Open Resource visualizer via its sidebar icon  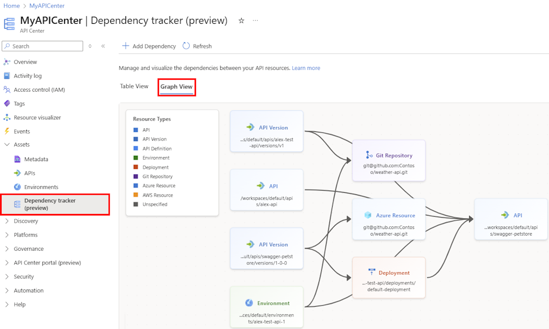[7, 117]
